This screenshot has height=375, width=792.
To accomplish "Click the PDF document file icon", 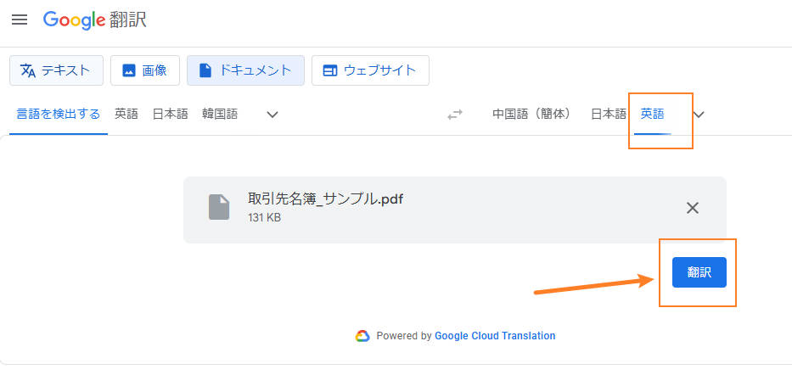I will (219, 207).
